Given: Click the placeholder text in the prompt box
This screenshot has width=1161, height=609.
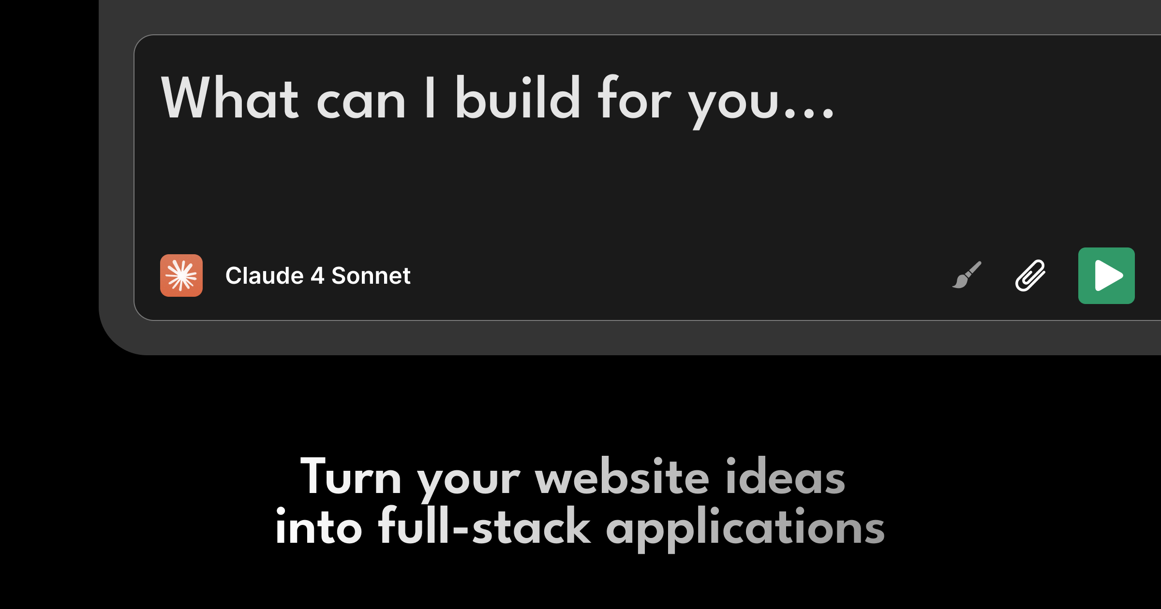Looking at the screenshot, I should point(498,99).
